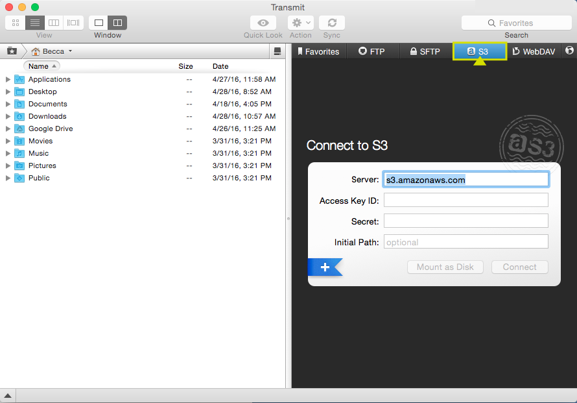The width and height of the screenshot is (577, 403).
Task: Click the disk drive icon button
Action: [277, 51]
